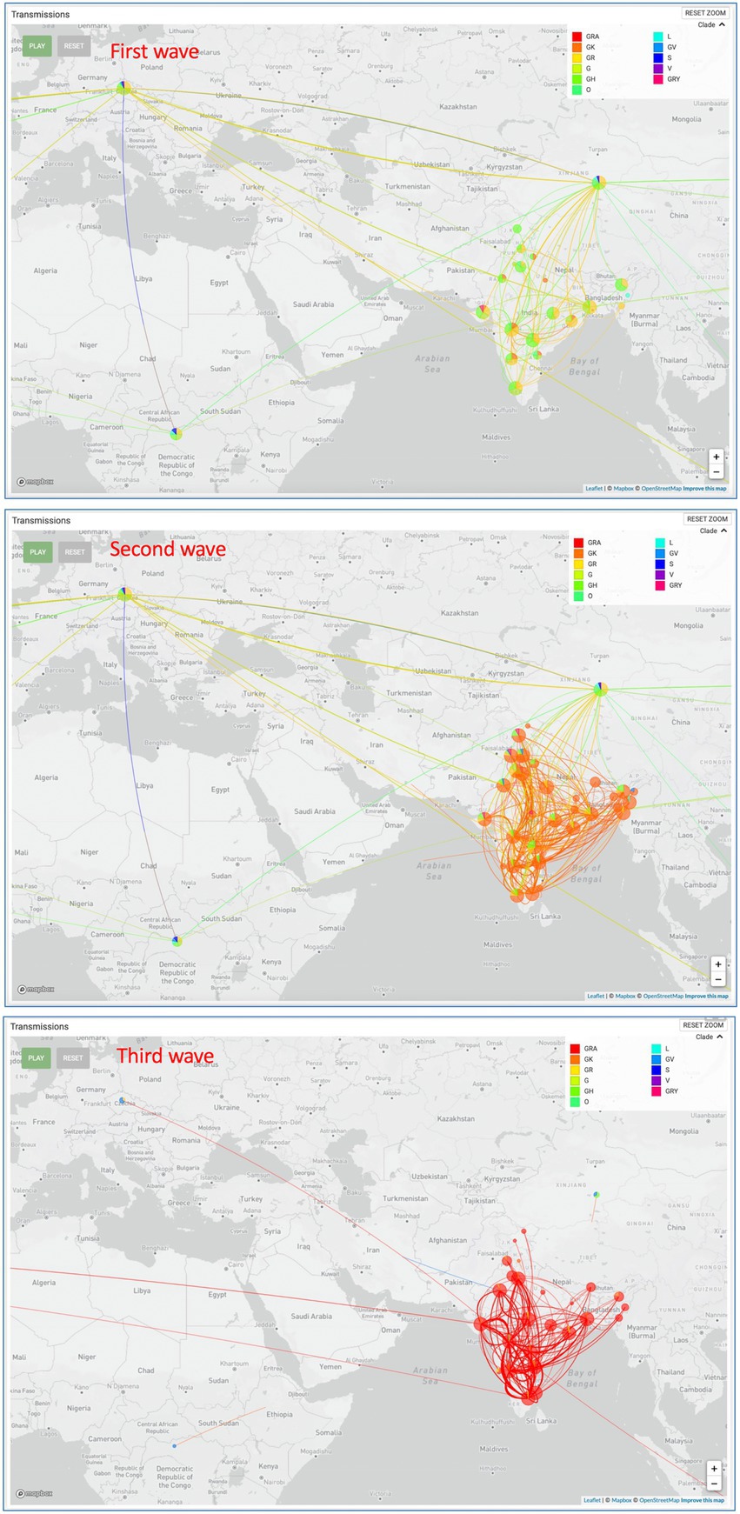
Task: Open the mapbox logo on Third wave map
Action: (x=34, y=1494)
